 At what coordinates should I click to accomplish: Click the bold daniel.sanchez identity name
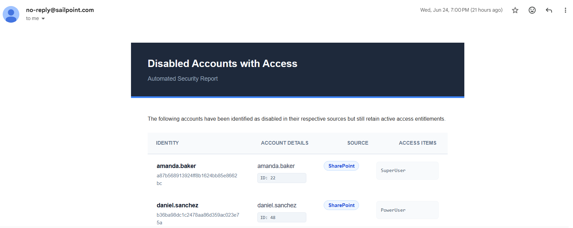(177, 205)
